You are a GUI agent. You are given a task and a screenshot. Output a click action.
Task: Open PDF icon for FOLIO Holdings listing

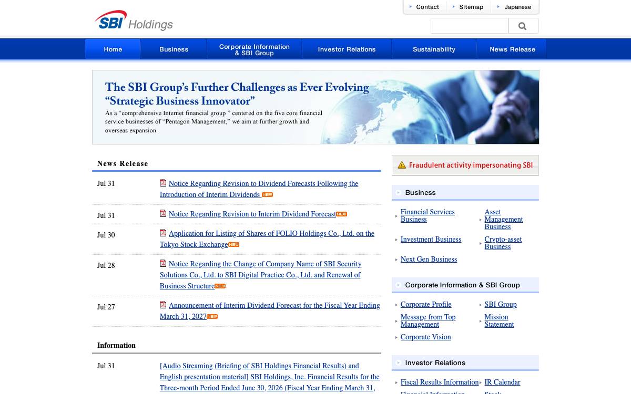tap(163, 233)
